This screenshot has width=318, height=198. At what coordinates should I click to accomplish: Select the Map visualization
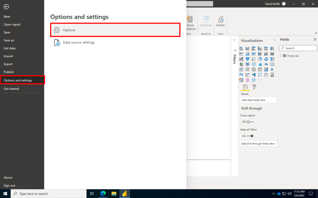click(241, 64)
